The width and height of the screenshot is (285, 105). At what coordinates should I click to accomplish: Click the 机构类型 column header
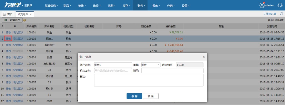click(x=68, y=26)
